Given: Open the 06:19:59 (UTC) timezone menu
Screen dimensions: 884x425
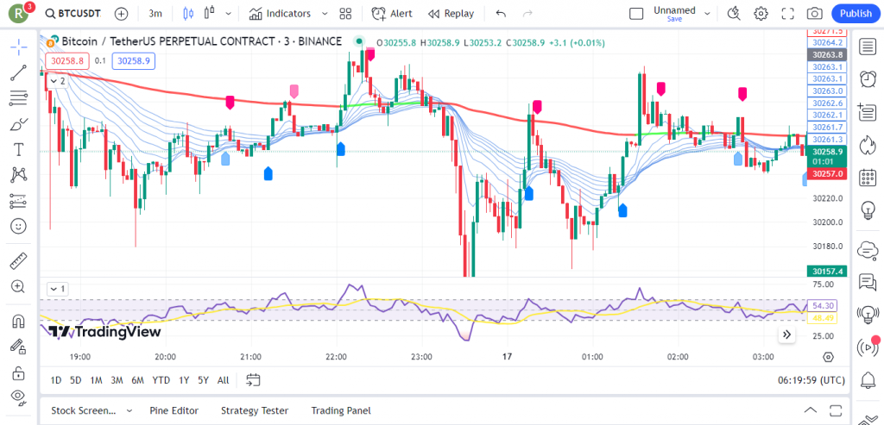Looking at the screenshot, I should pyautogui.click(x=811, y=380).
